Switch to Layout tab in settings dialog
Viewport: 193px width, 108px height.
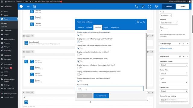pyautogui.click(x=106, y=28)
